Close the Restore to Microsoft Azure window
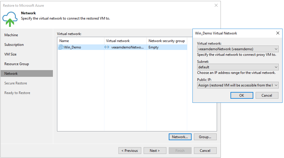This screenshot has width=284, height=158. [216, 5]
